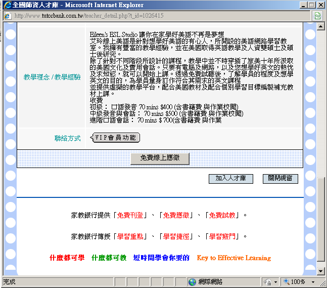Expand the 100% zoom dropdown arrow
This screenshot has width=327, height=288.
(313, 282)
